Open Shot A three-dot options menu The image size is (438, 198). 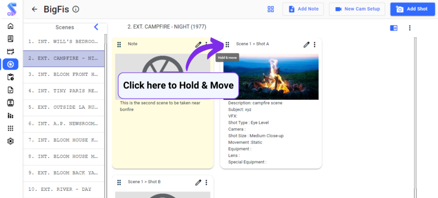tap(315, 44)
